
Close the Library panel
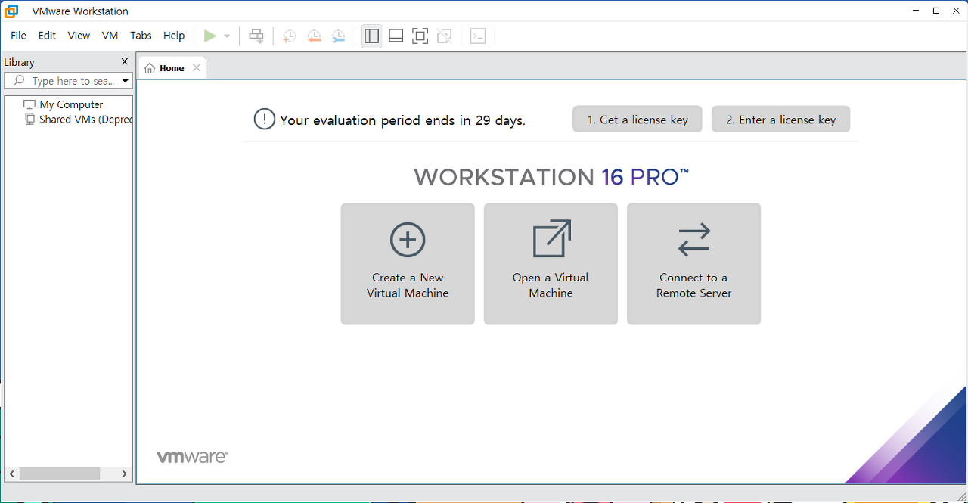[x=125, y=62]
